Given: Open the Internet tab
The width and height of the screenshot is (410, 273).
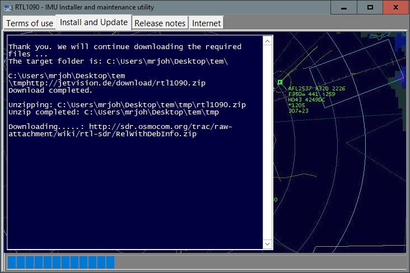Looking at the screenshot, I should (206, 23).
